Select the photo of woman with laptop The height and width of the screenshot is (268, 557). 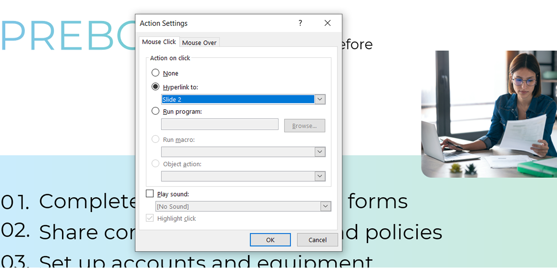(489, 114)
